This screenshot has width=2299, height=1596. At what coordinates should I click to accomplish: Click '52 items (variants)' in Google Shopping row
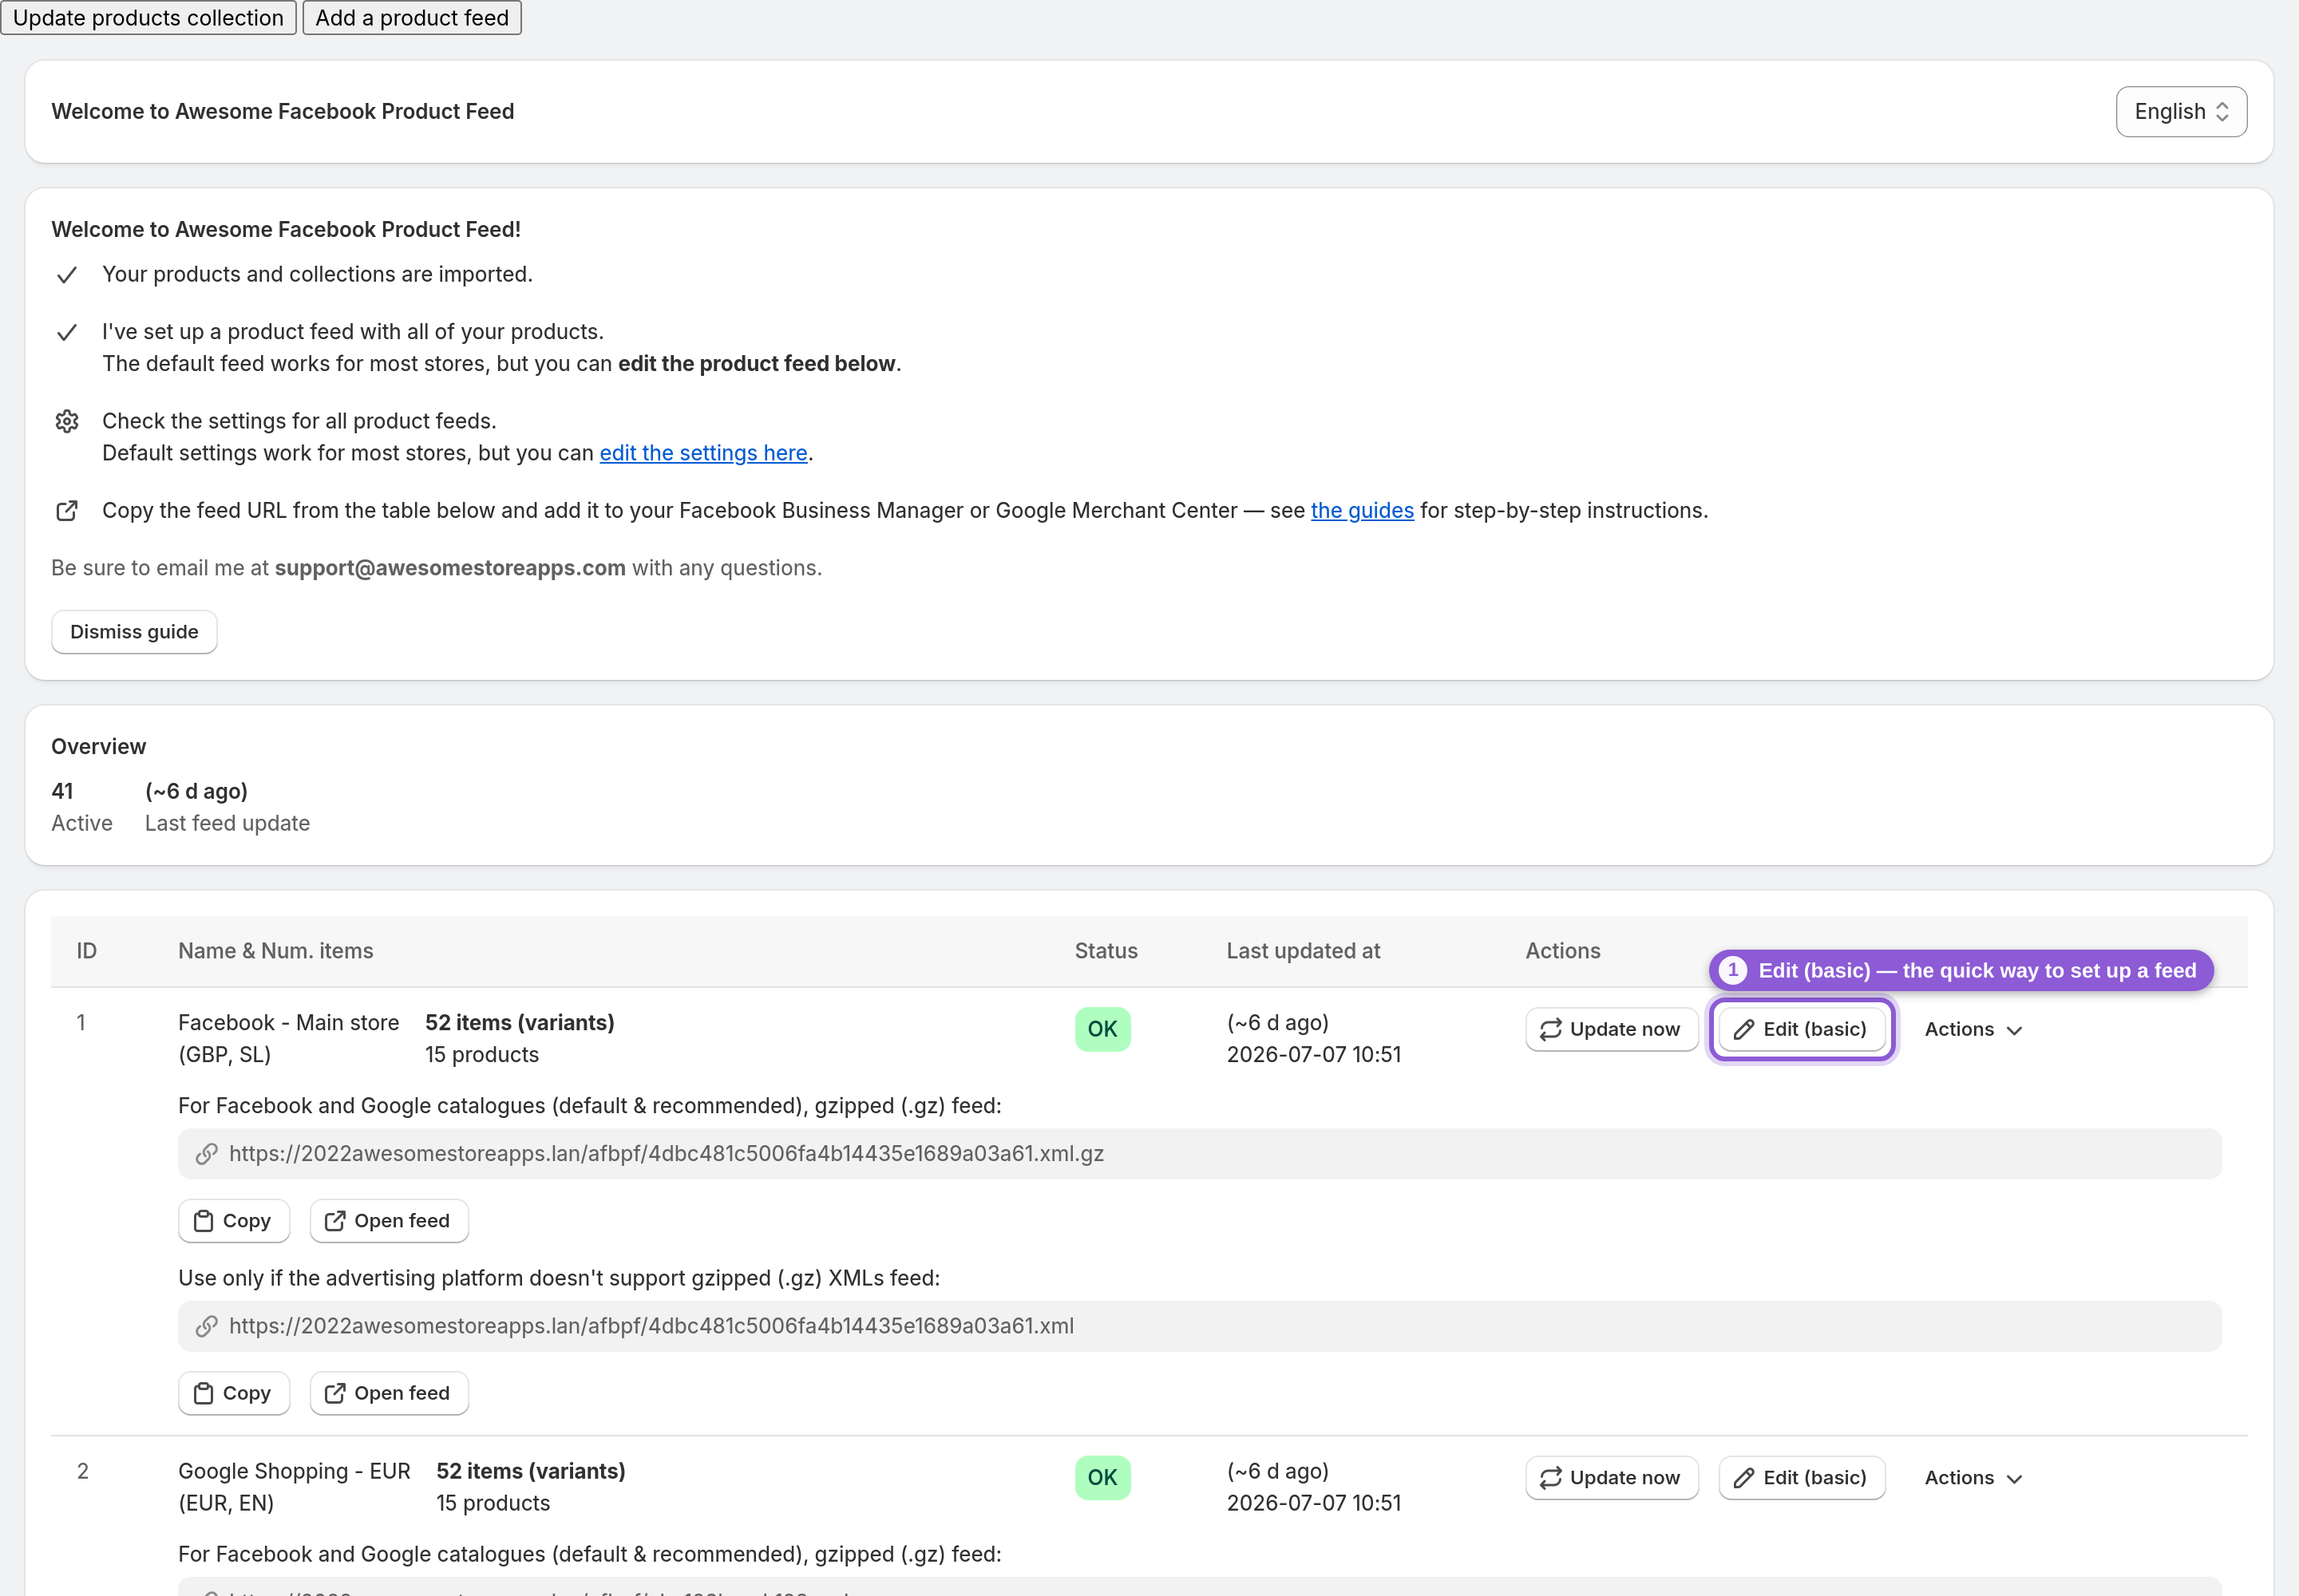pyautogui.click(x=530, y=1471)
